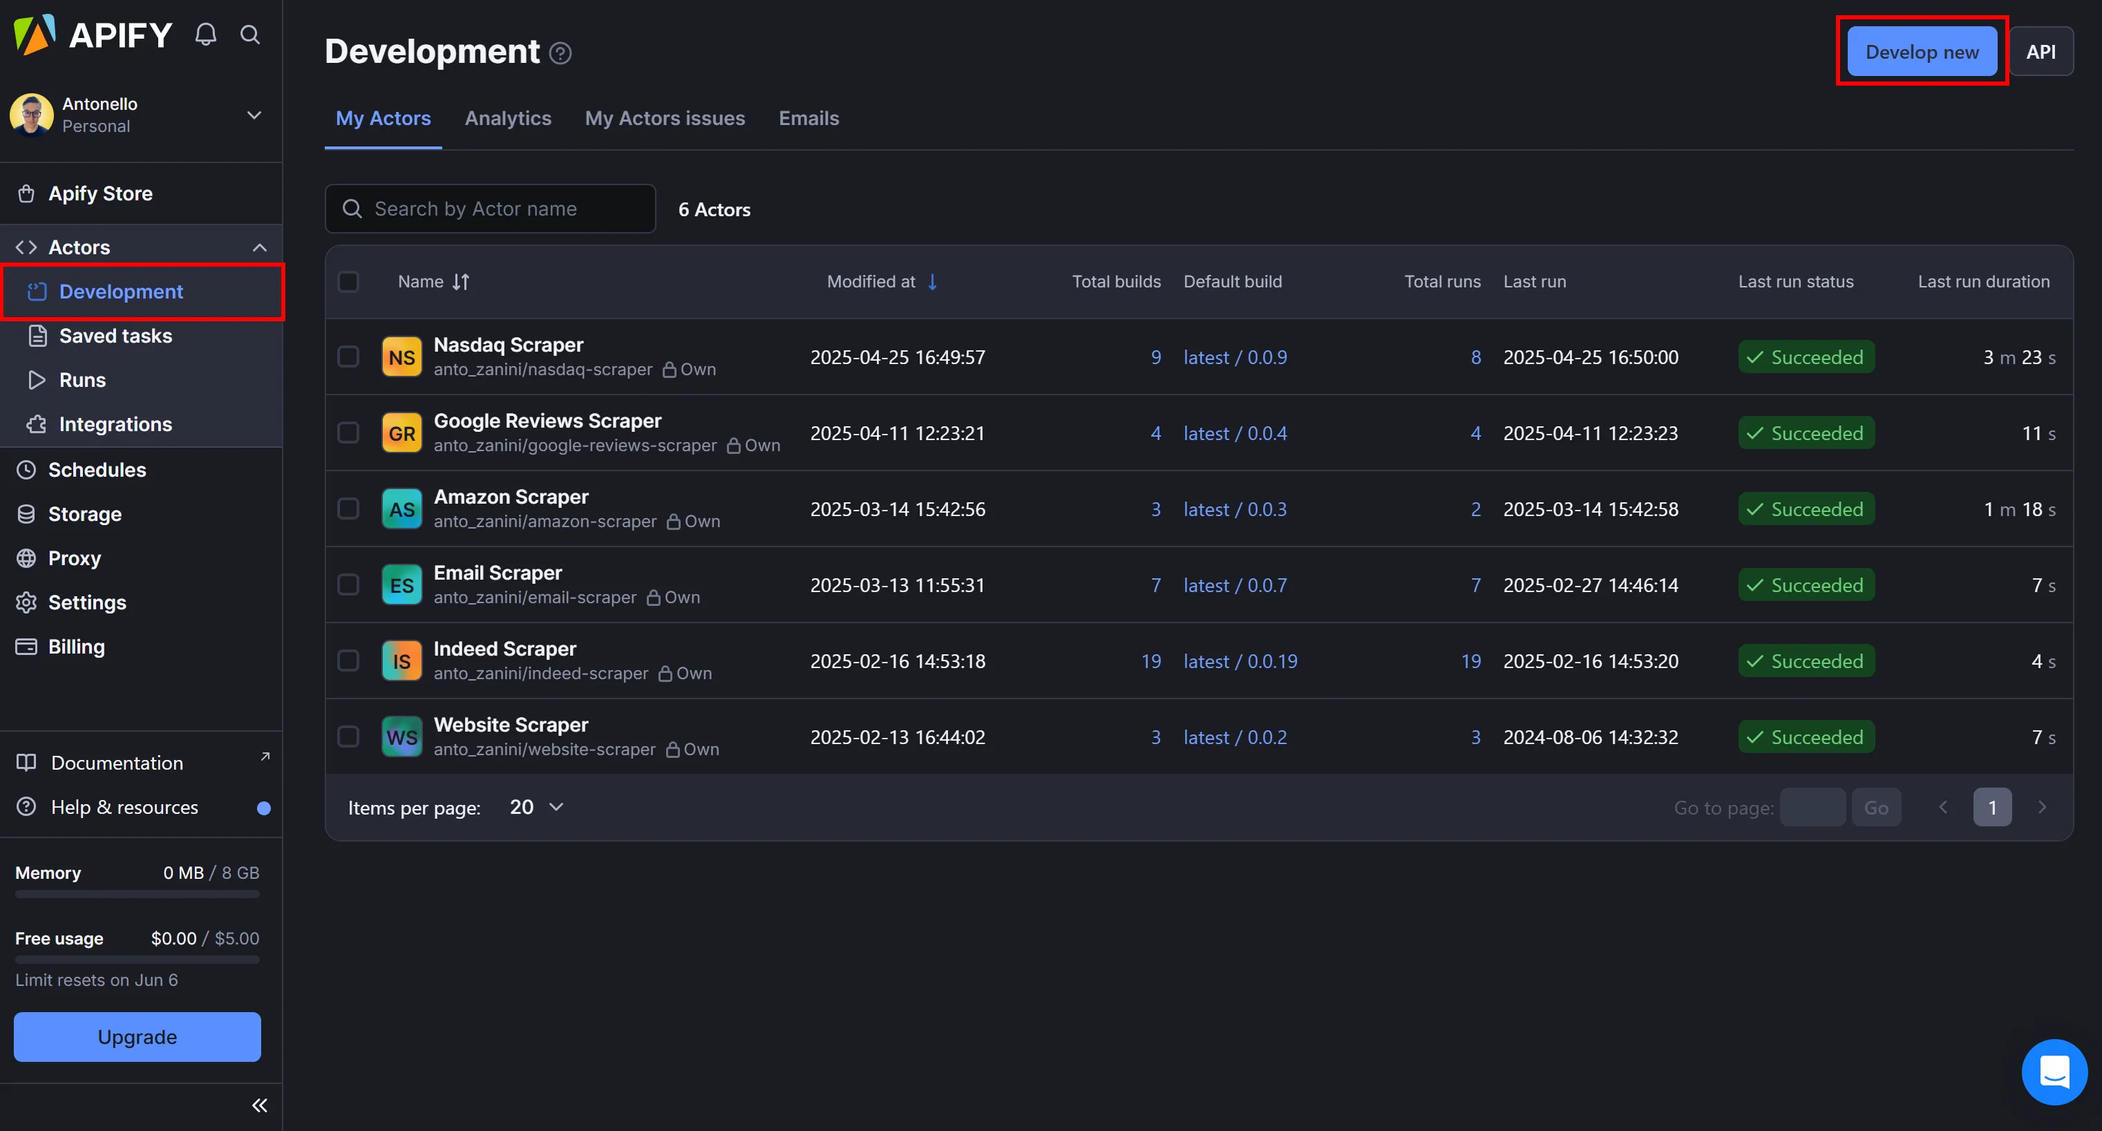Check the Indeed Scraper row checkbox

(348, 660)
